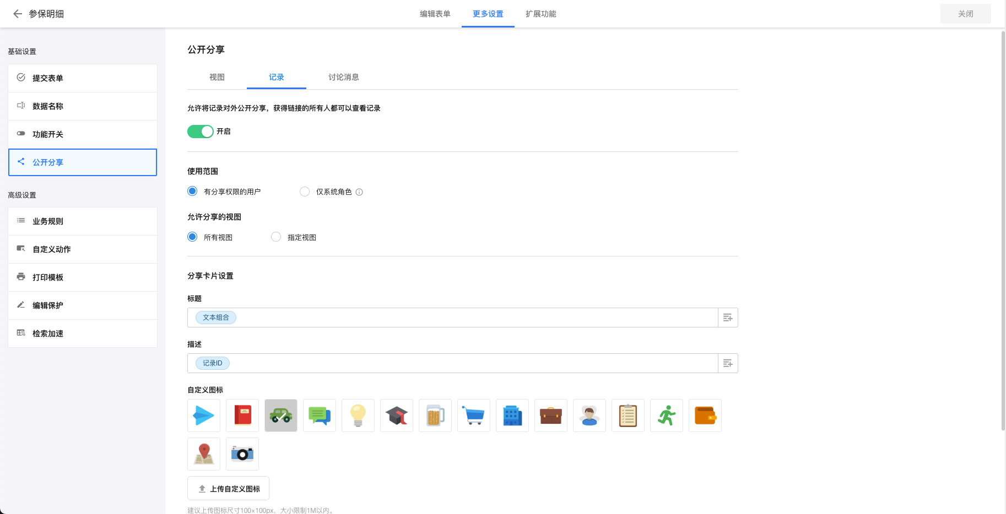Open field picker for 描述 input
Screen dimensions: 1006x514
coord(728,363)
